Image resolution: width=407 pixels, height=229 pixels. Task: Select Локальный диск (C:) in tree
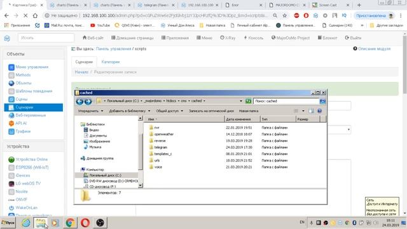[x=105, y=176]
